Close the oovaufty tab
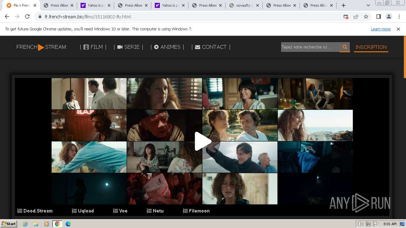This screenshot has height=228, width=406. pos(257,5)
